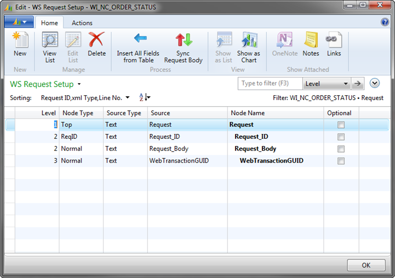Open the Level filter field dropdown
This screenshot has width=395, height=278.
(346, 84)
